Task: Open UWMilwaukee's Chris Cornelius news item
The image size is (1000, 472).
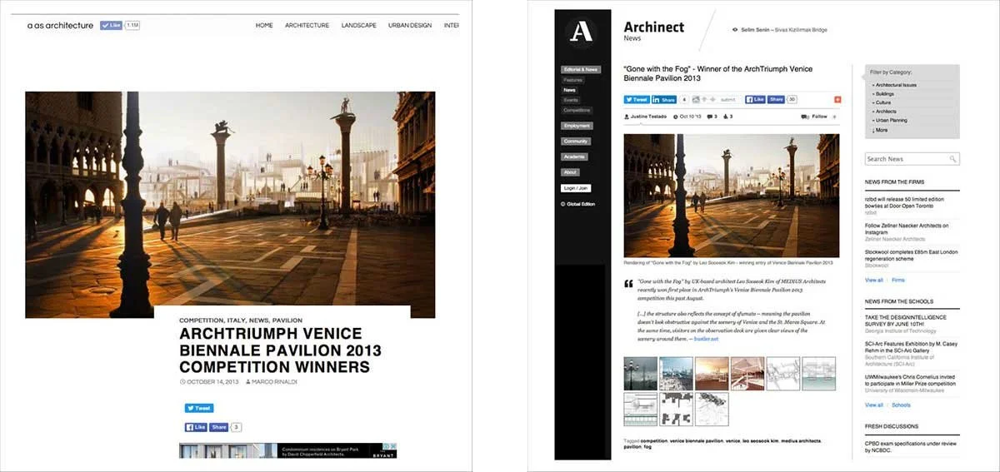Action: 912,382
